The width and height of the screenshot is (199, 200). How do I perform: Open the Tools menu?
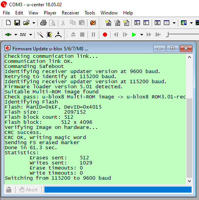(x=90, y=13)
